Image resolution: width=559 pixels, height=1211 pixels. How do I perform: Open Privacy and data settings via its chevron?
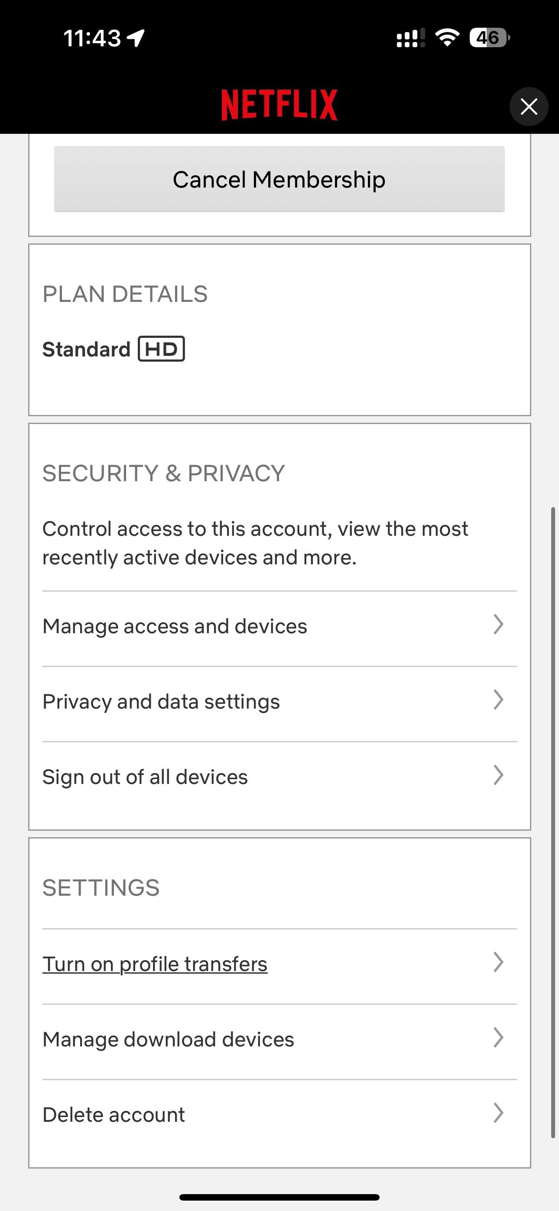click(498, 700)
